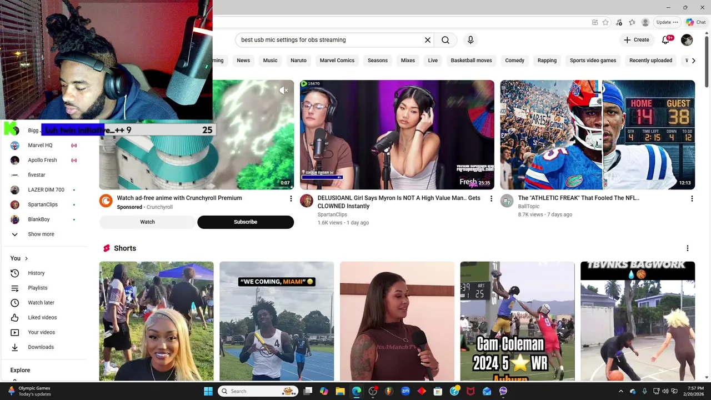Click the Edge Update menu button
This screenshot has height=400, width=711.
pos(667,22)
